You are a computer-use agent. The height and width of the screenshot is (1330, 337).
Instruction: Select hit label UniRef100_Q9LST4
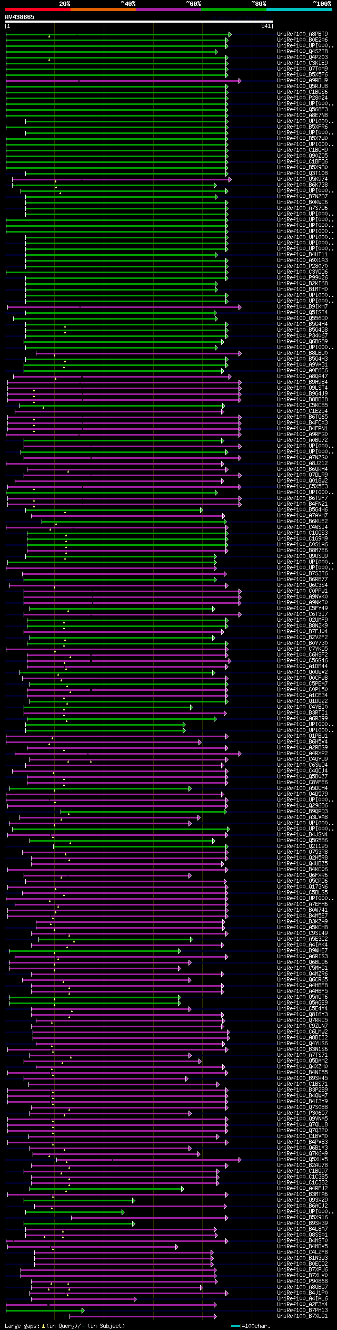[x=302, y=388]
